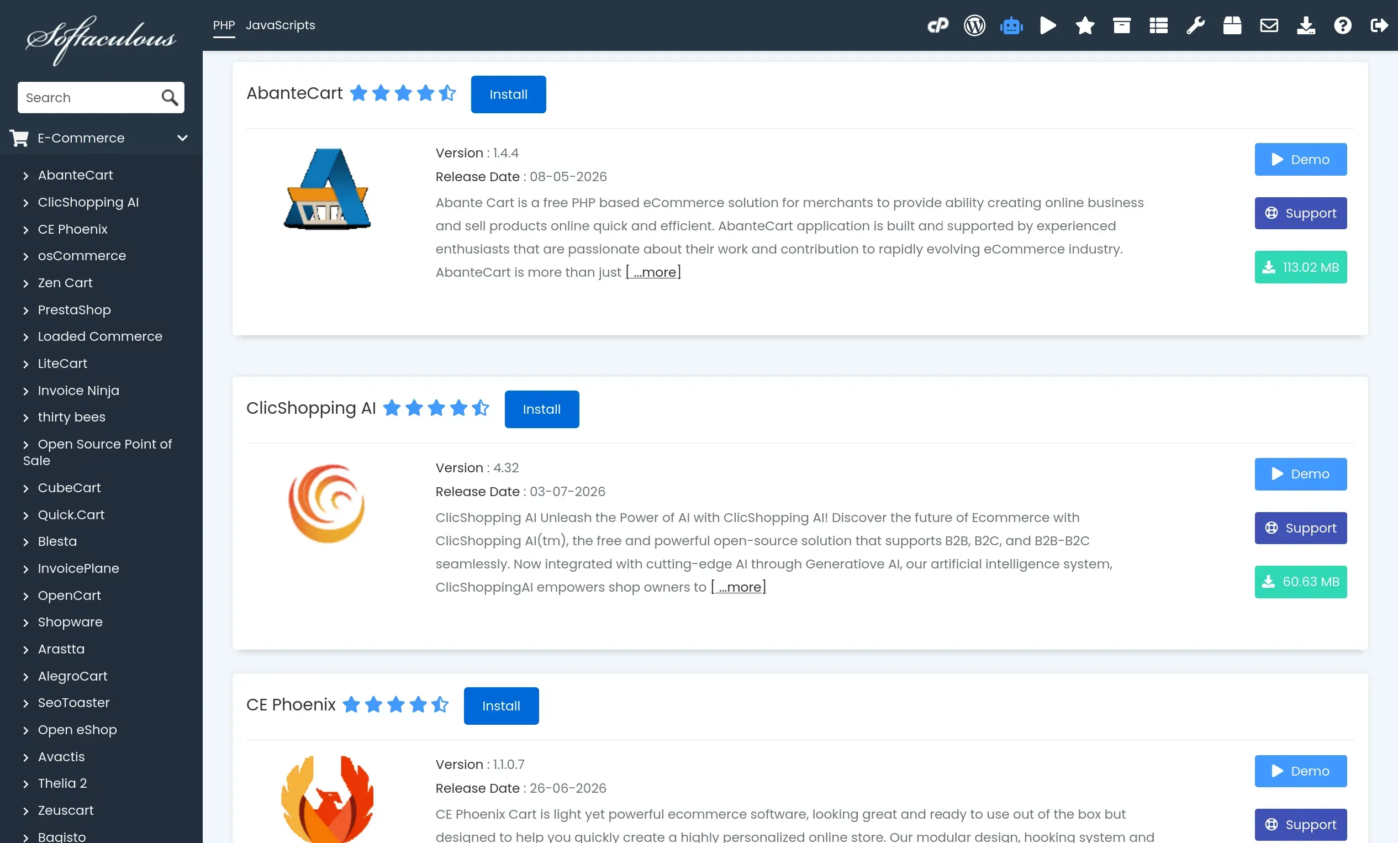Expand AbanteCart description with more link
Screen dimensions: 1398x843
pos(653,272)
